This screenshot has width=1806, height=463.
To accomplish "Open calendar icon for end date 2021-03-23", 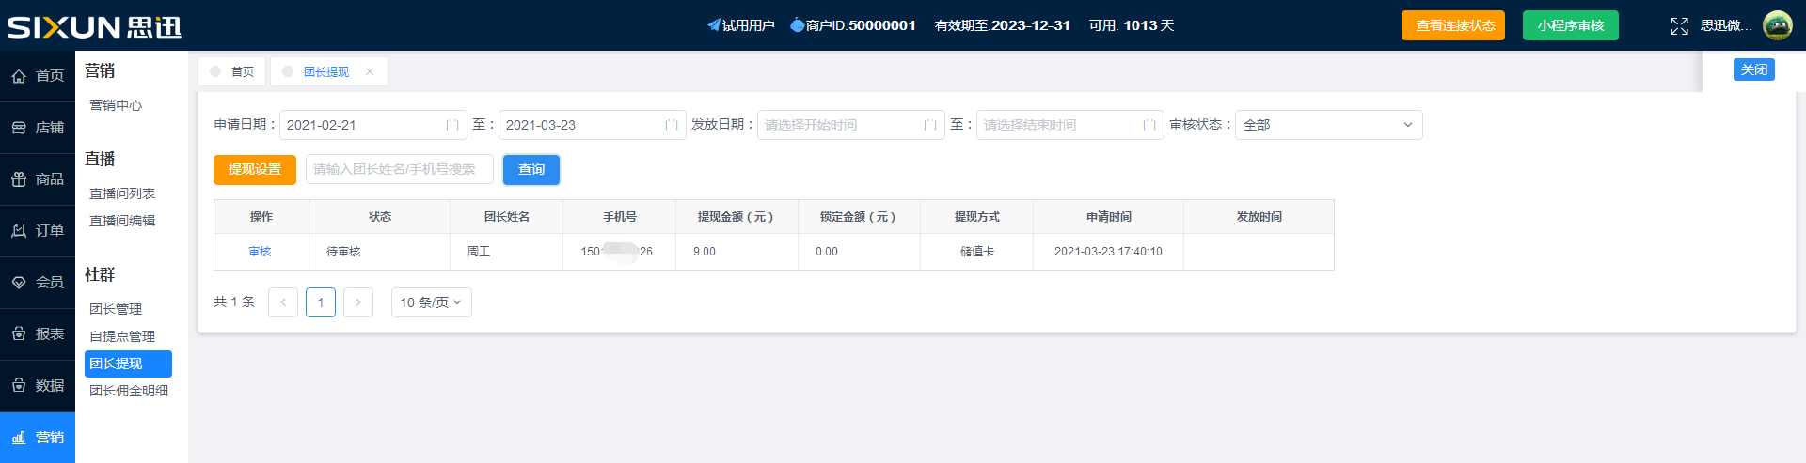I will (x=672, y=125).
